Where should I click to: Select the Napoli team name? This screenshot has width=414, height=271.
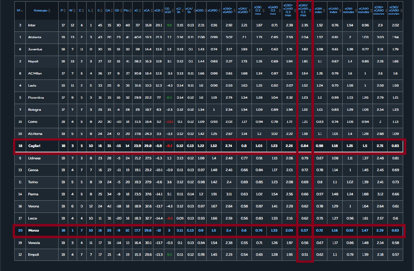pos(33,61)
